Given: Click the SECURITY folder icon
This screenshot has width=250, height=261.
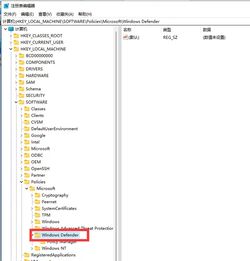Looking at the screenshot, I should (22, 96).
